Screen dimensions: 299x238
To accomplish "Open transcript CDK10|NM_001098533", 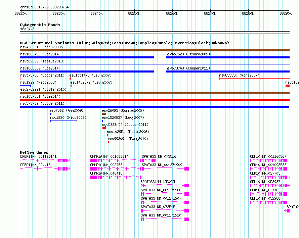I will coord(268,165).
